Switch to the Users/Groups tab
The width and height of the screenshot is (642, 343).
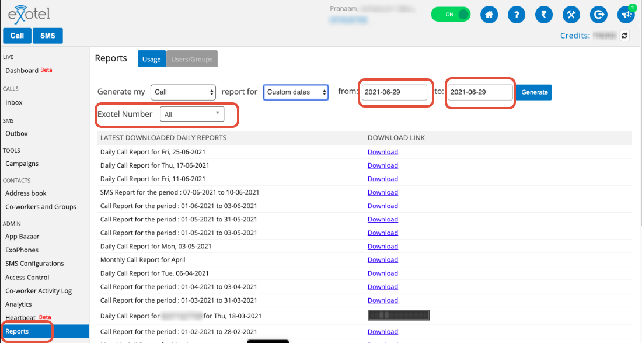[191, 58]
